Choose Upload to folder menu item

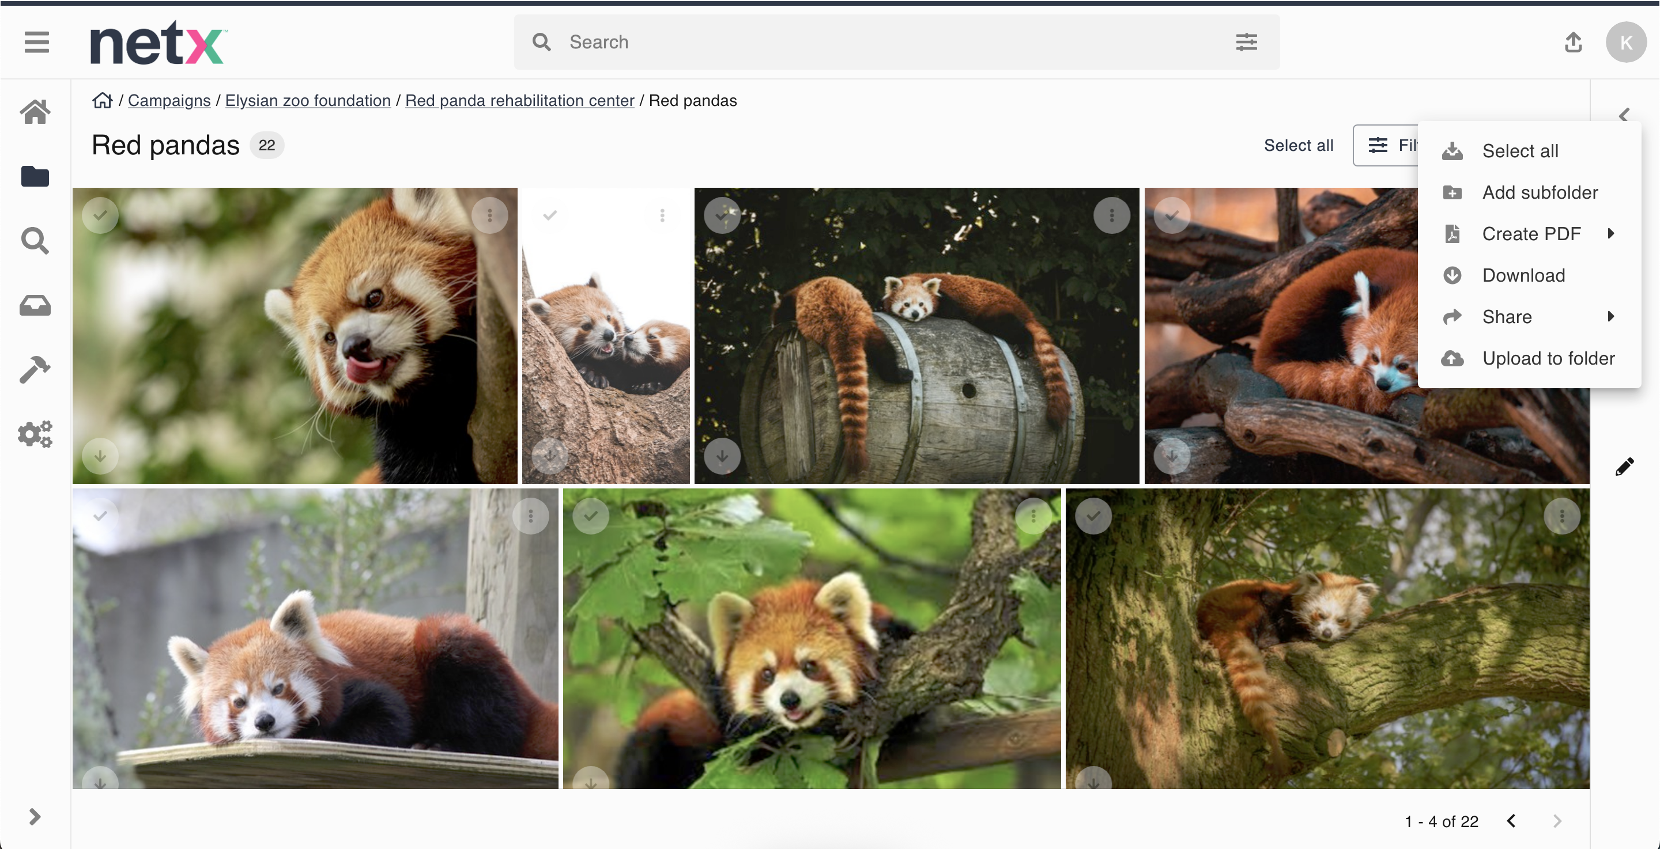tap(1548, 358)
